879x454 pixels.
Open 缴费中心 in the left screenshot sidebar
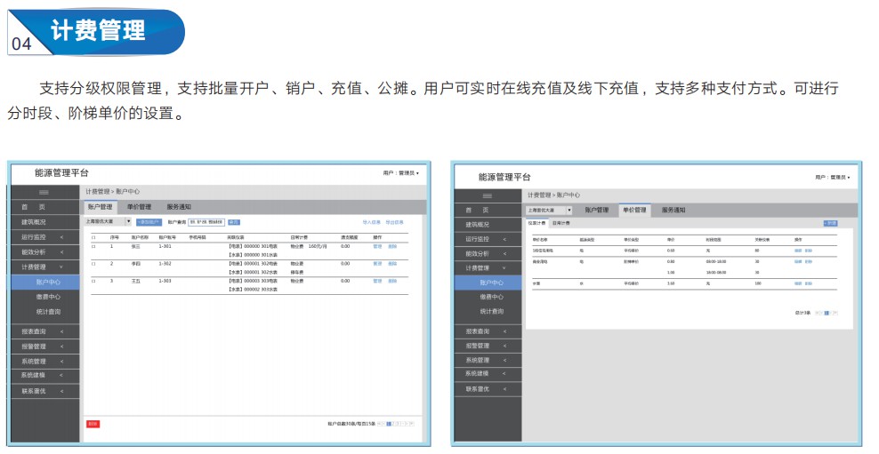coord(48,297)
